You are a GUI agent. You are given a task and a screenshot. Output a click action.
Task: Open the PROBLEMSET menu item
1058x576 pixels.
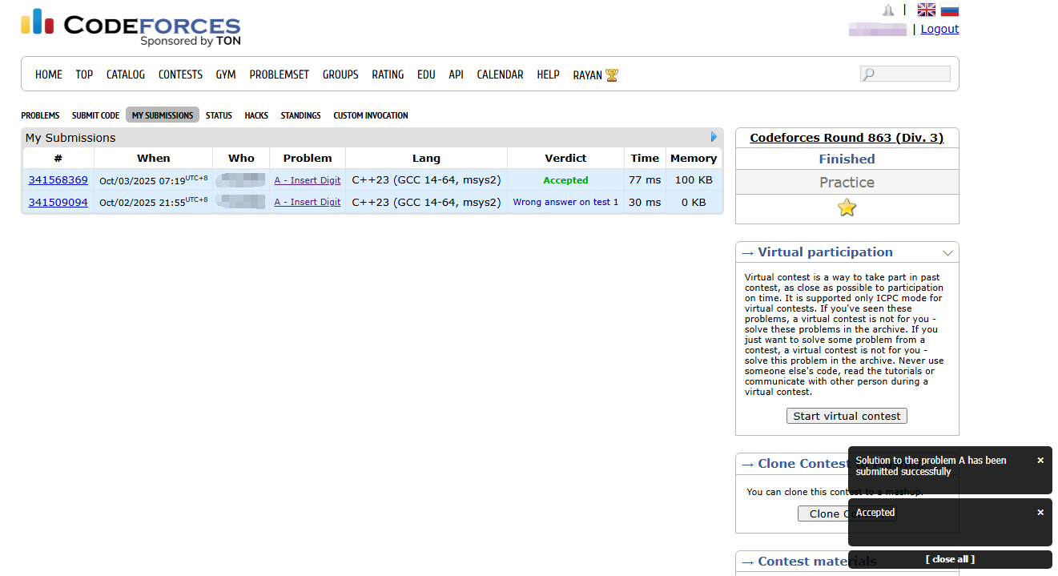[279, 75]
